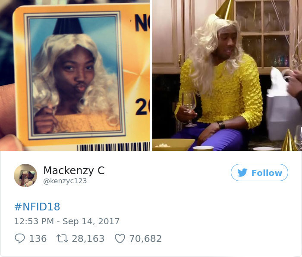
Task: Click the retweet arrows icon
Action: coord(62,238)
